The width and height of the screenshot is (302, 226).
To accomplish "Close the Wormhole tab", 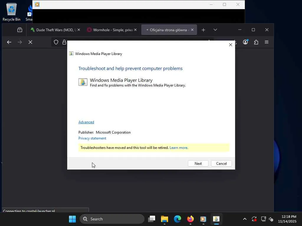I will coord(135,30).
